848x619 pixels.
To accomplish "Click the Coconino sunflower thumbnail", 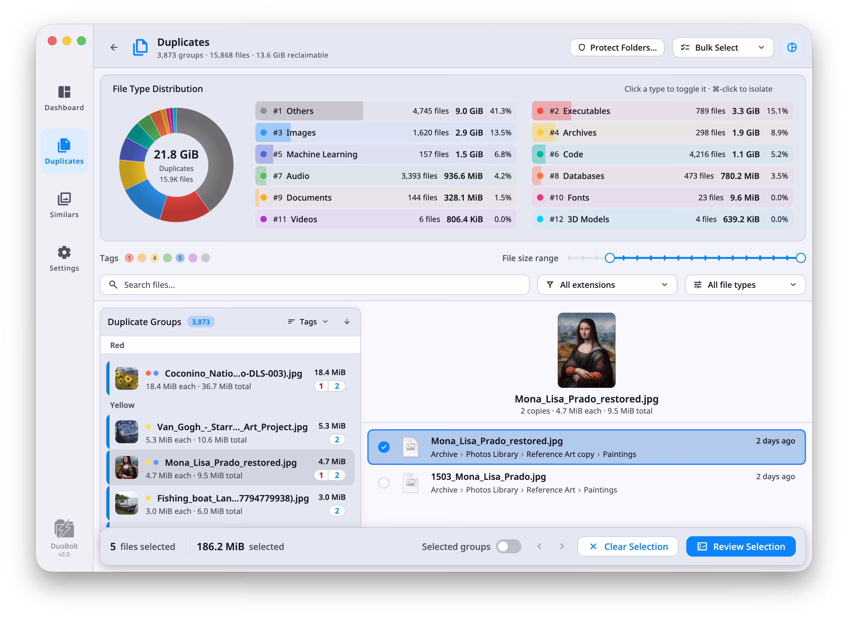I will click(x=127, y=379).
